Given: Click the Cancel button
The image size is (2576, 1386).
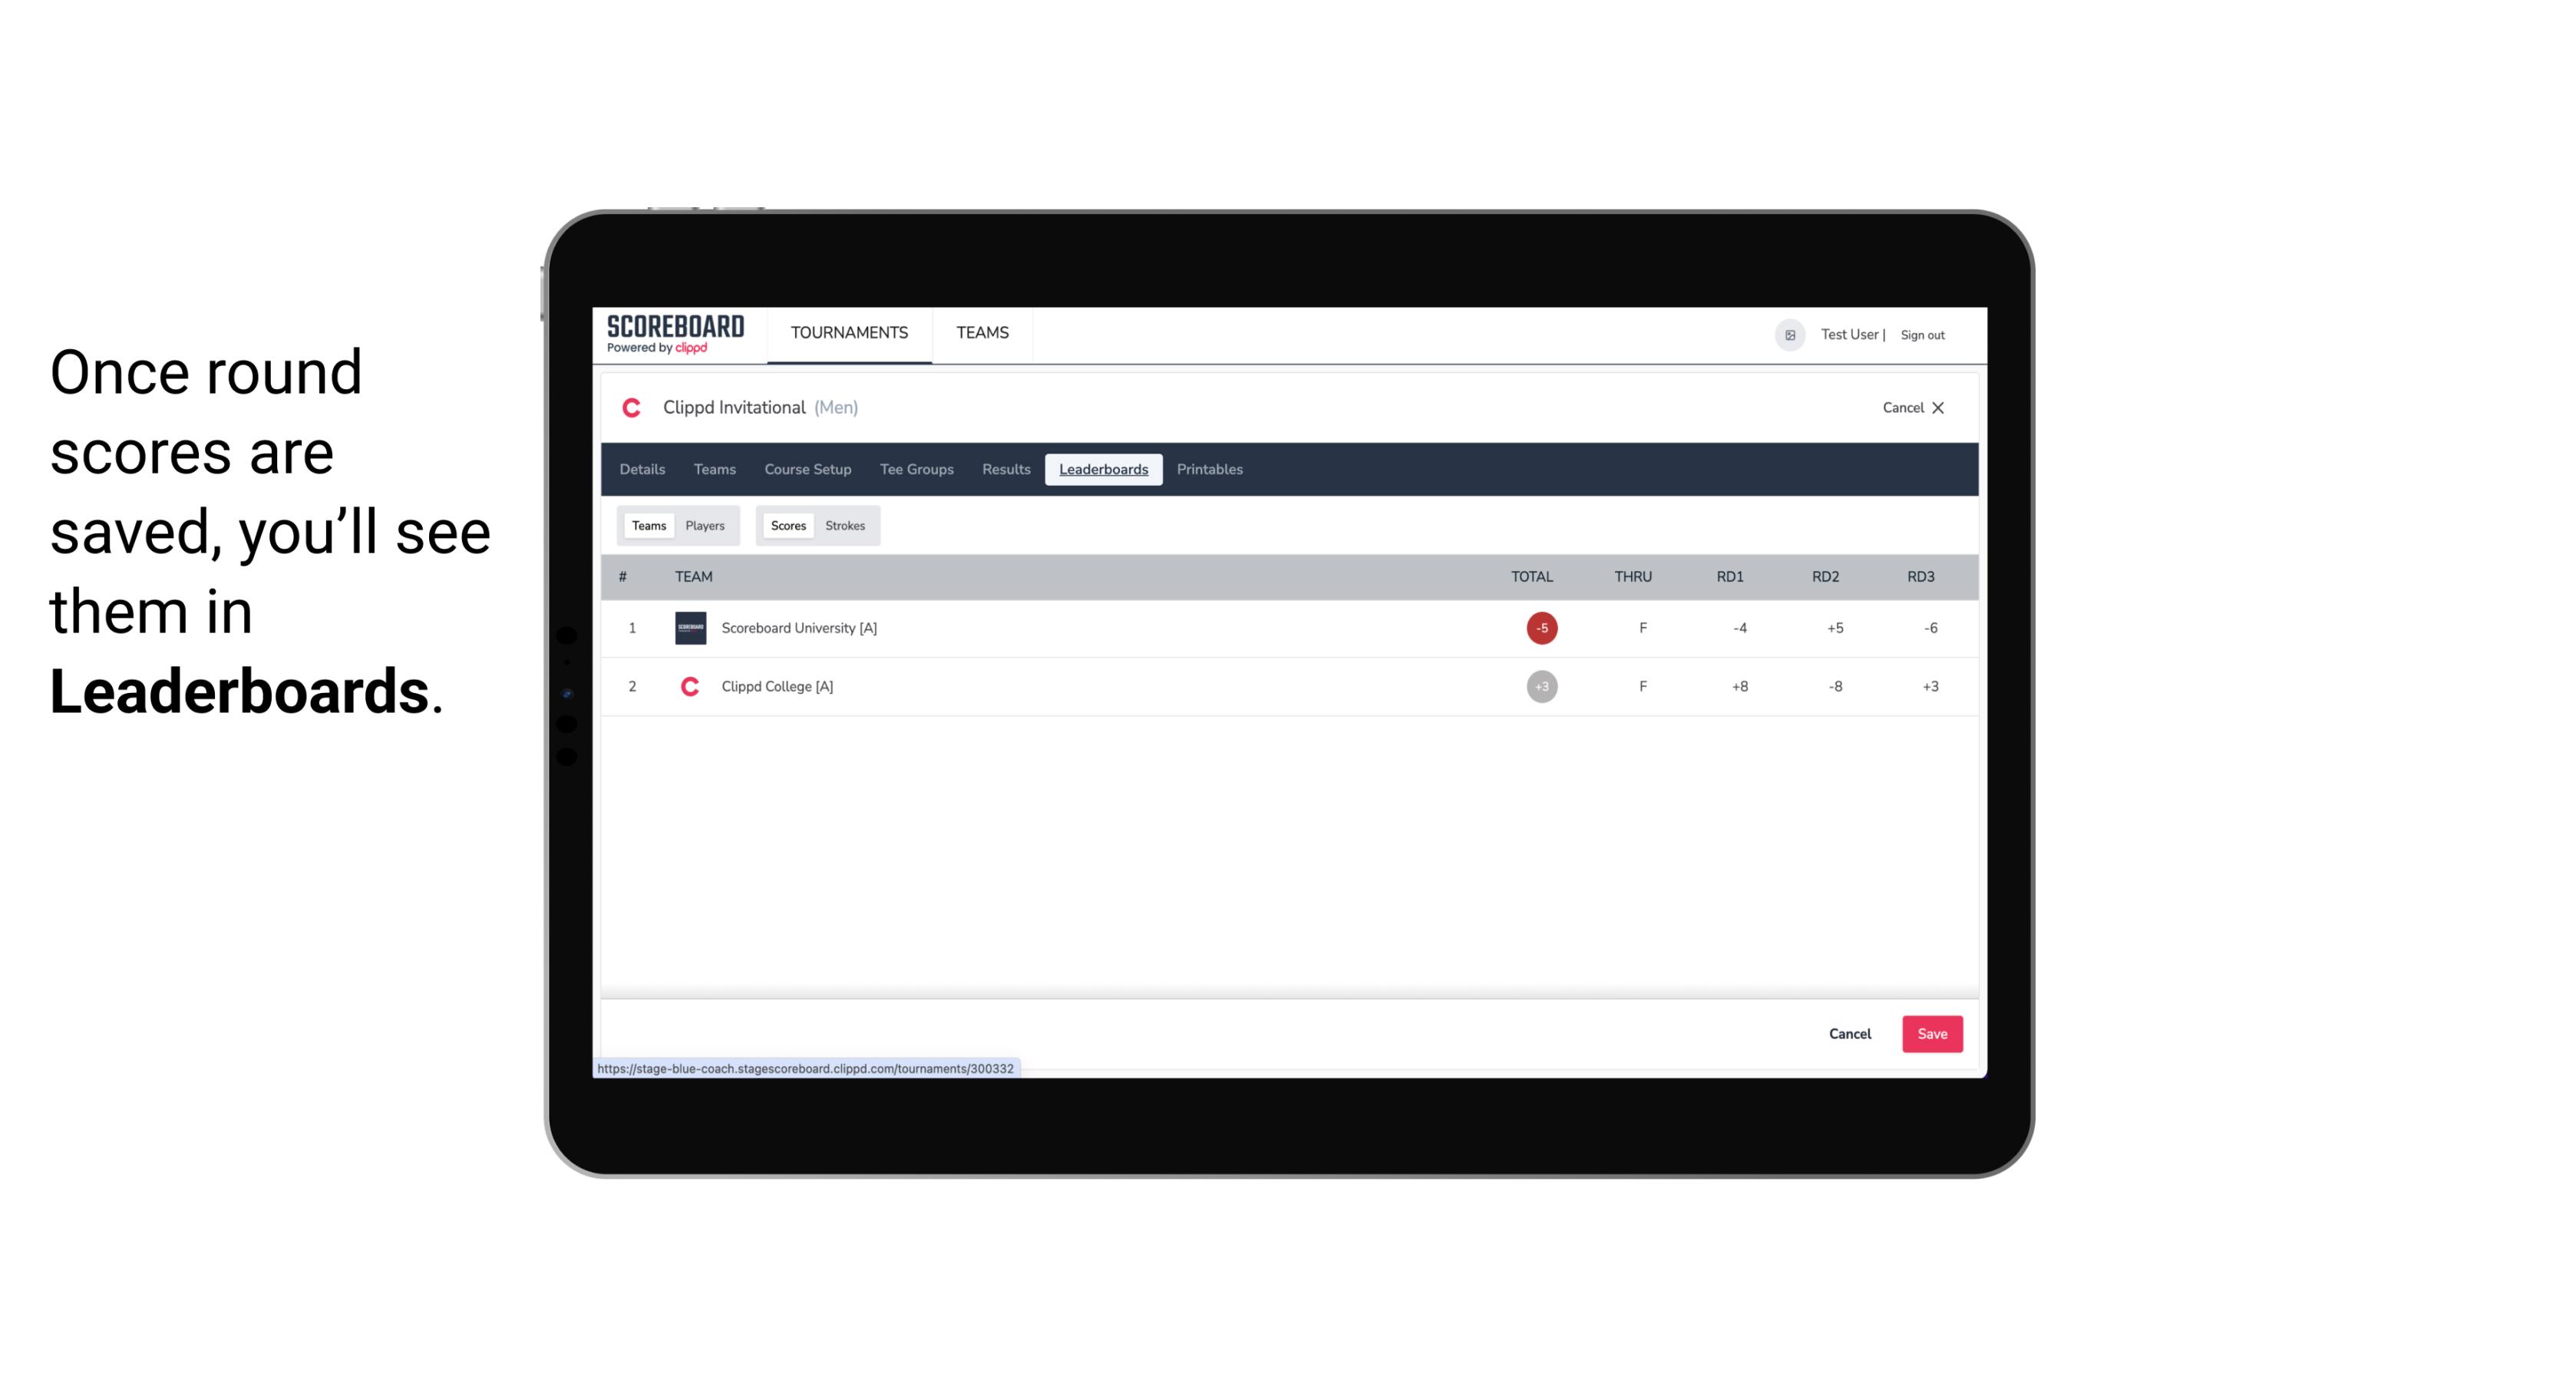Looking at the screenshot, I should [x=1849, y=1033].
